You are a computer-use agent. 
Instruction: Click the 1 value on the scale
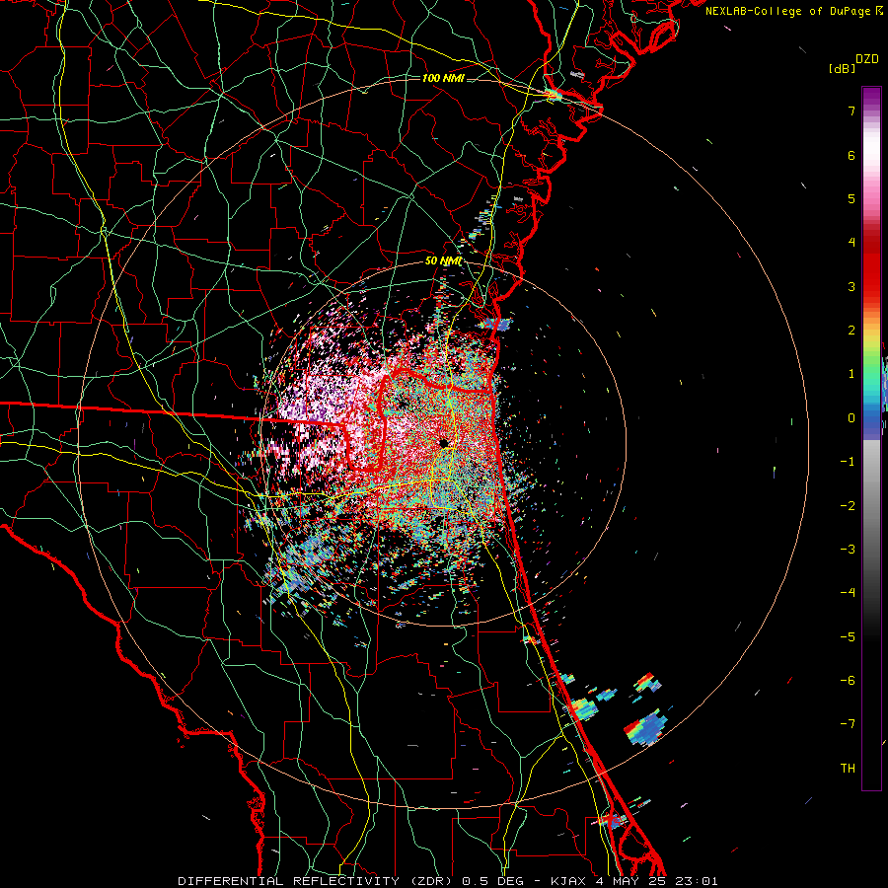click(x=851, y=374)
